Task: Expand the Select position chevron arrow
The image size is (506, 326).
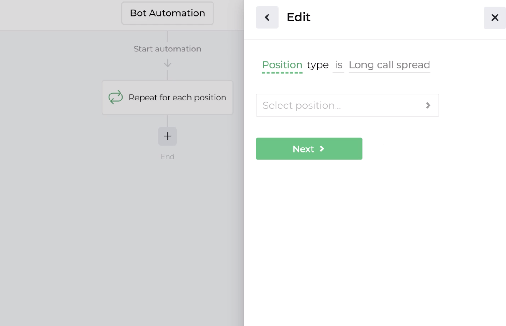Action: click(x=428, y=106)
